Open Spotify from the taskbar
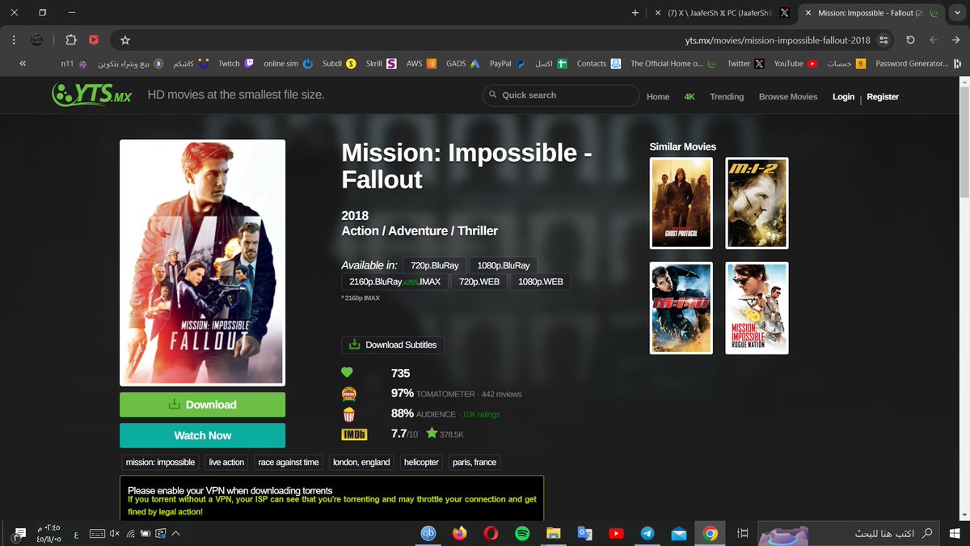Image resolution: width=970 pixels, height=546 pixels. (x=522, y=533)
